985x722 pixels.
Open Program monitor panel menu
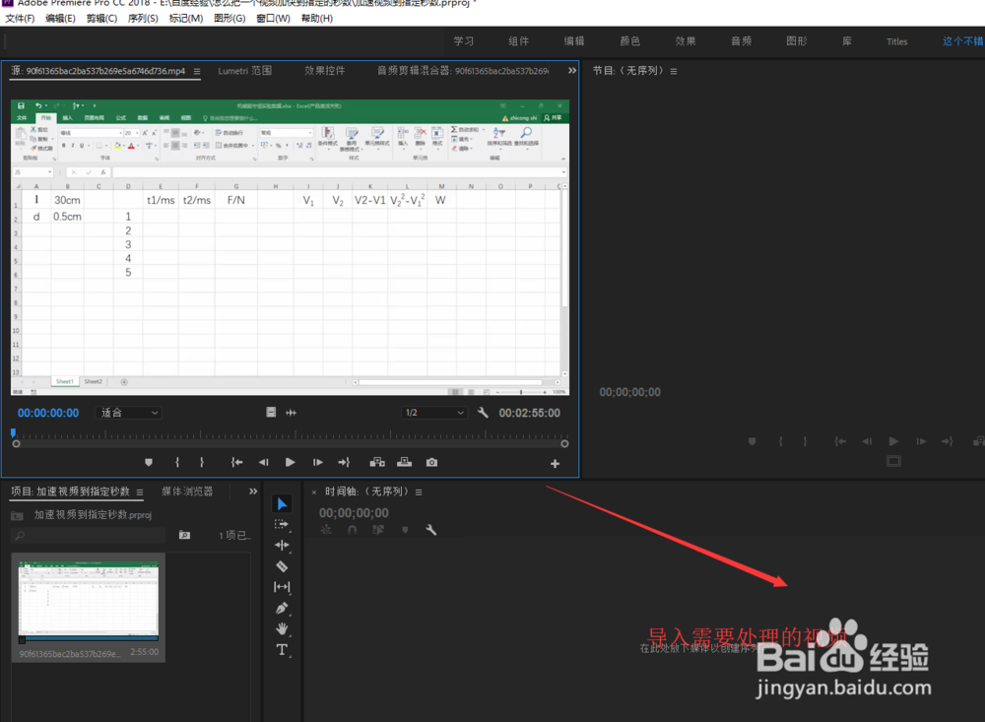[674, 72]
